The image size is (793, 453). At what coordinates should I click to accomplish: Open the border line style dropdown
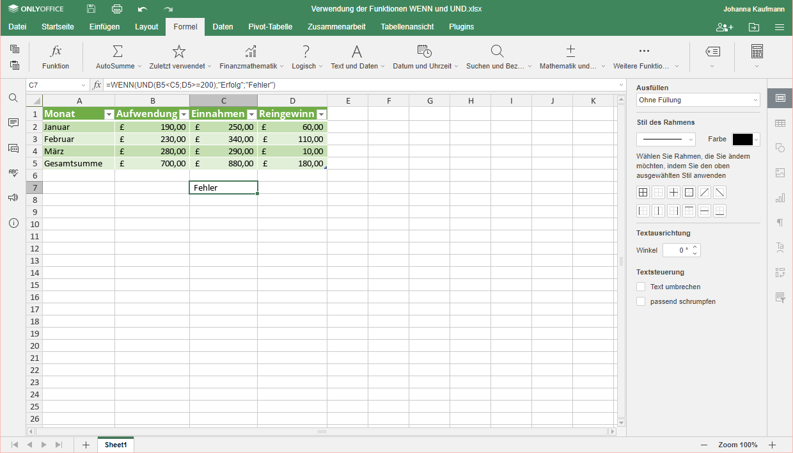(666, 139)
